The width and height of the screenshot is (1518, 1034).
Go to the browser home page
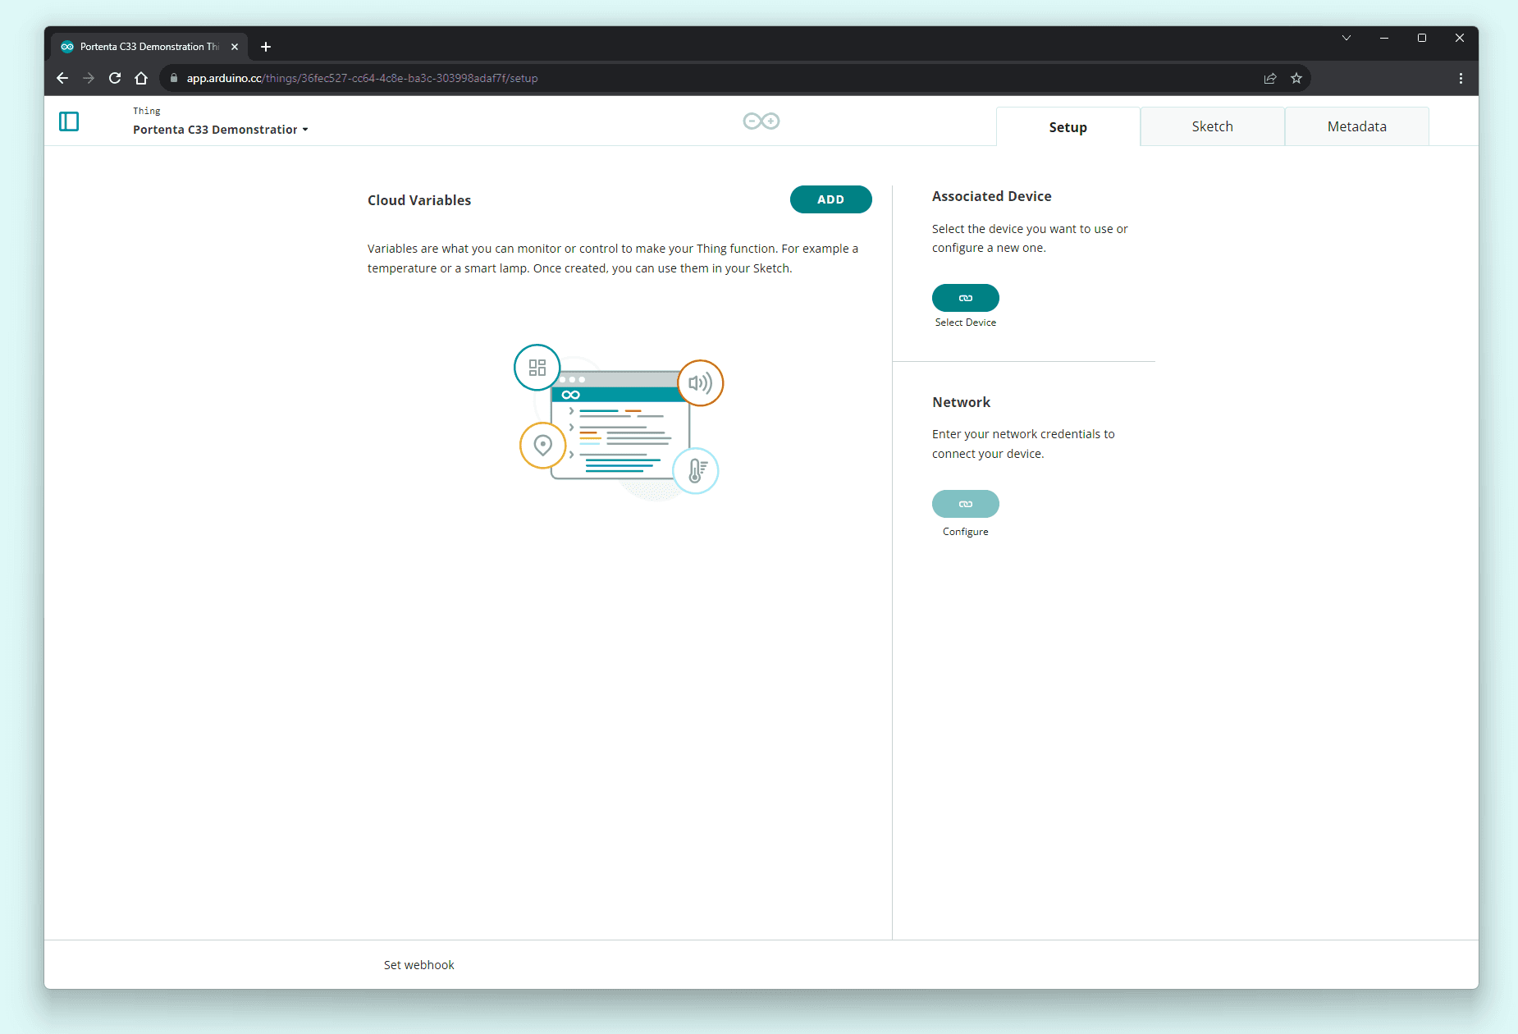[141, 78]
